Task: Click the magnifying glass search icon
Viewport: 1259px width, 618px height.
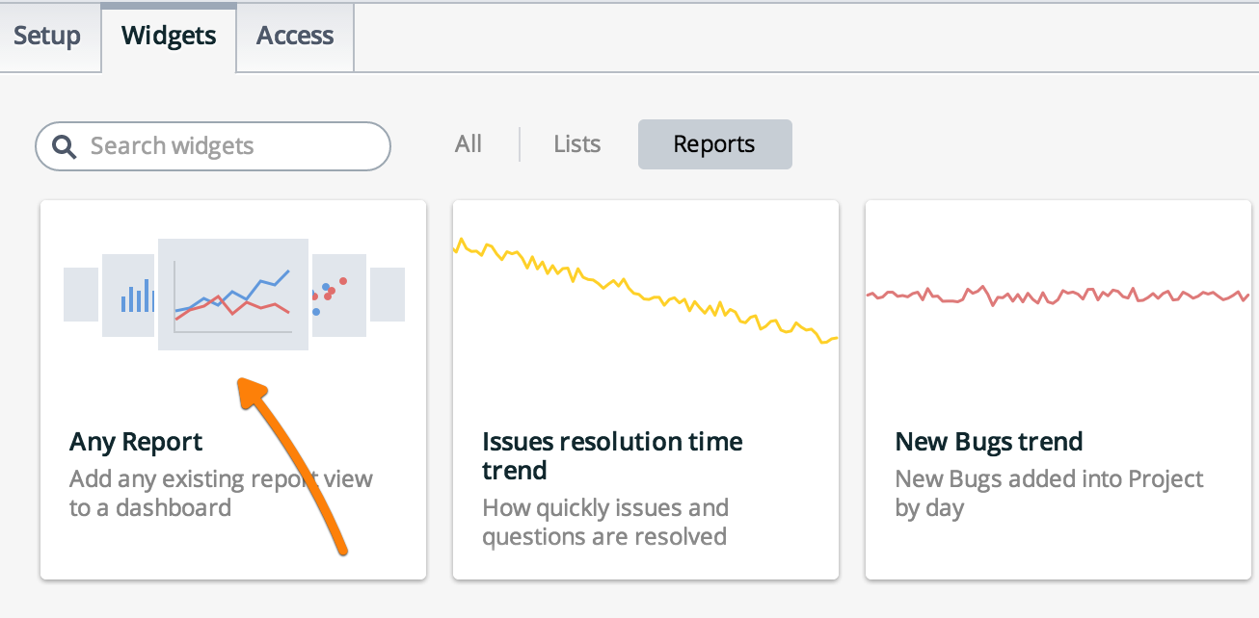Action: point(64,146)
